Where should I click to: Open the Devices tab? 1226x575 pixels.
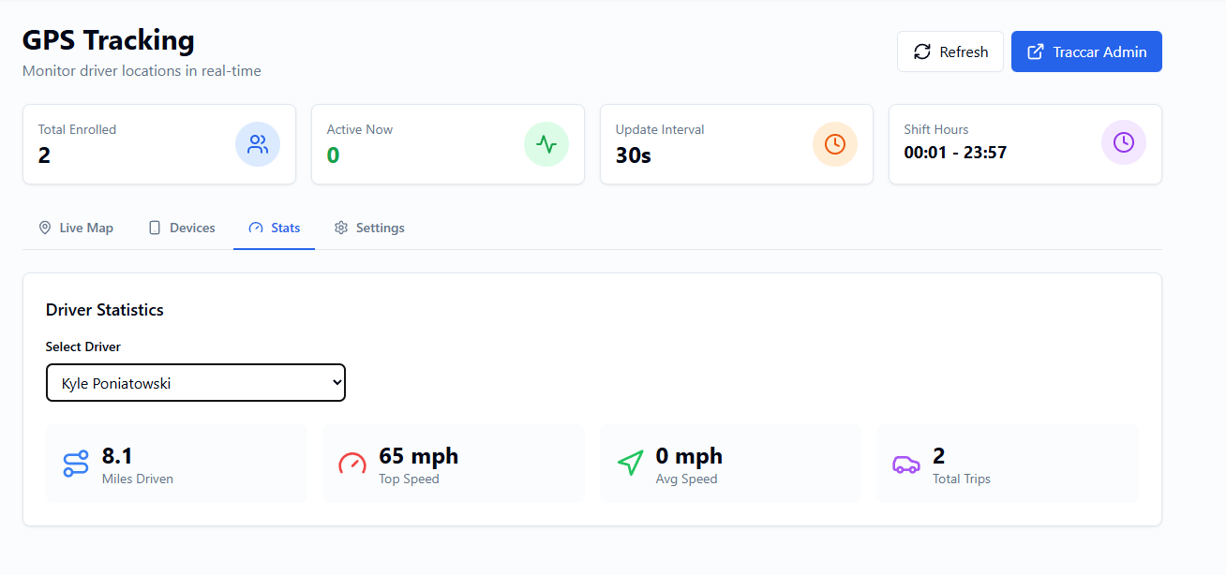click(182, 229)
